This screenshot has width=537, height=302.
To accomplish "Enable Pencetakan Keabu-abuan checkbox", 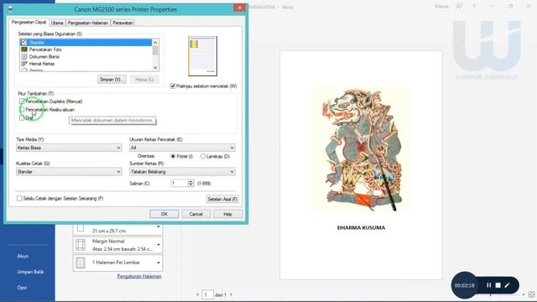I will 22,110.
